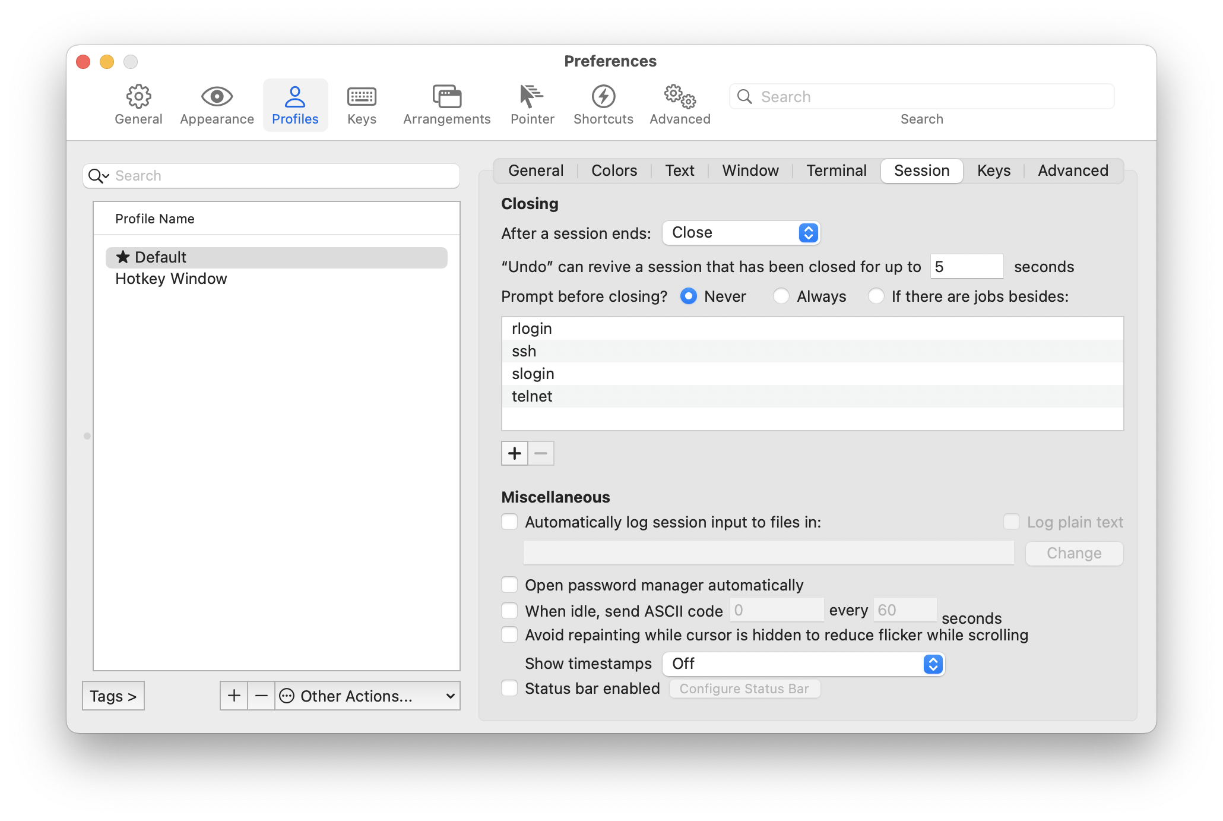Open Appearance preferences eye icon
Image resolution: width=1223 pixels, height=821 pixels.
pyautogui.click(x=217, y=97)
